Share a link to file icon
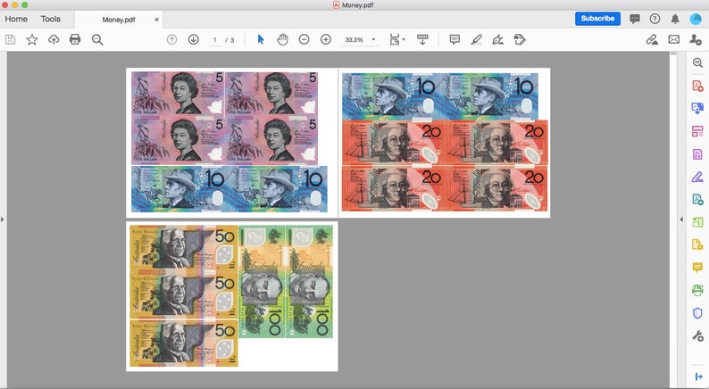This screenshot has height=389, width=709. pyautogui.click(x=652, y=40)
